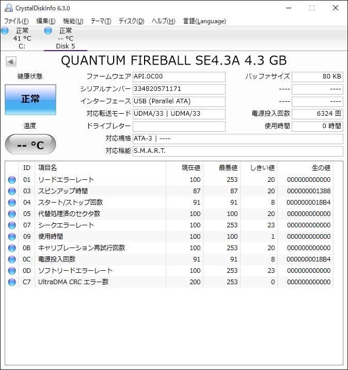Click status icon of 01 リードエラーレート row

coord(12,179)
